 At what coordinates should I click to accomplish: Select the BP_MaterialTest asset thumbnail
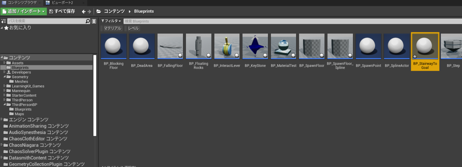(284, 46)
